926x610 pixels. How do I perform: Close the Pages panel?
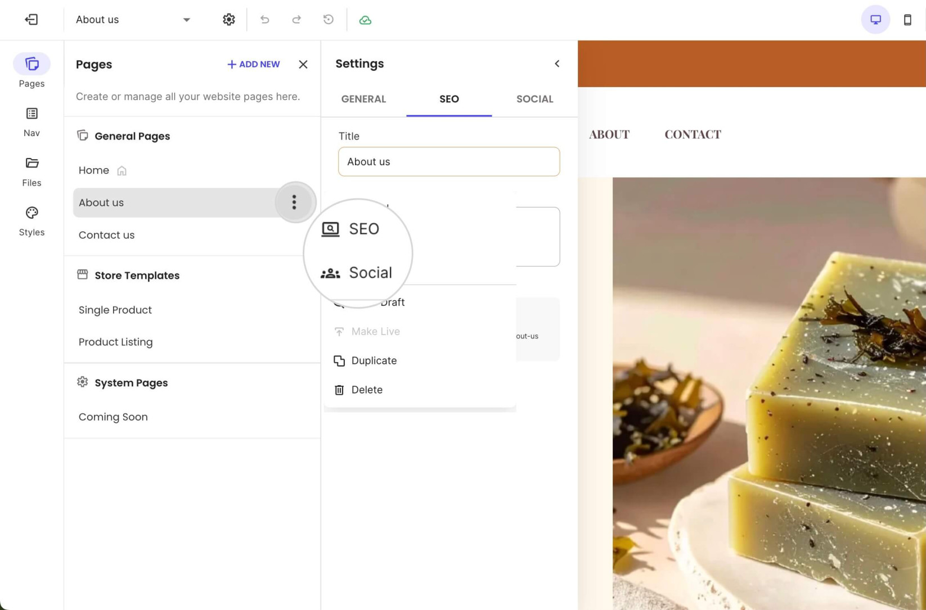(303, 64)
